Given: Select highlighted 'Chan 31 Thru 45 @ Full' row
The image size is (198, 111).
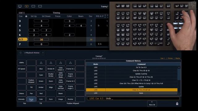Looking at the screenshot, I should pos(132,90).
